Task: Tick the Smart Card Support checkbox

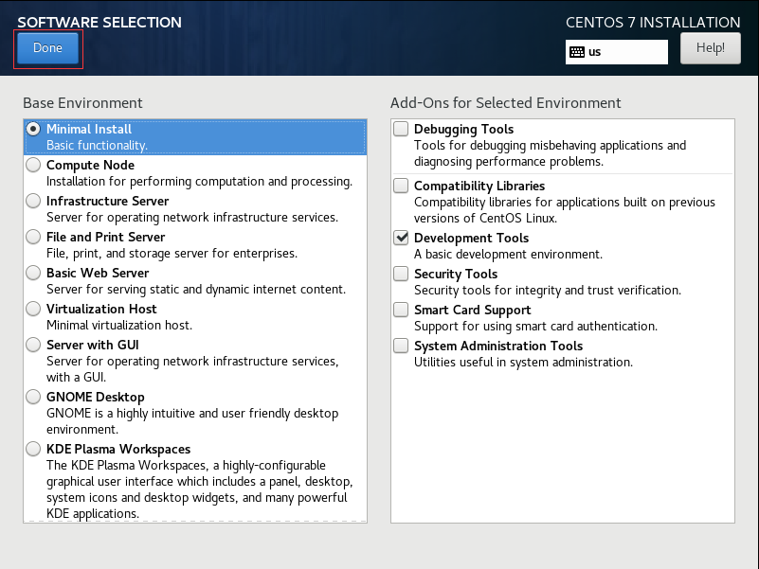Action: (401, 310)
